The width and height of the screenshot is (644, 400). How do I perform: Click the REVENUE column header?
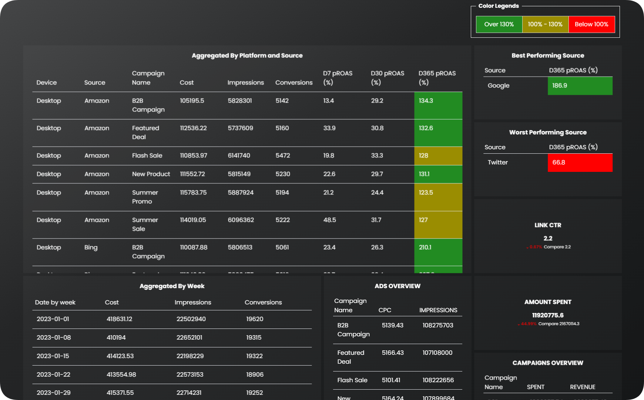[x=583, y=387]
